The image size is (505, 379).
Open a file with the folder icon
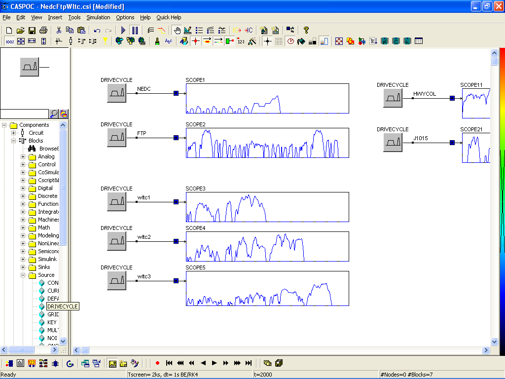point(21,30)
